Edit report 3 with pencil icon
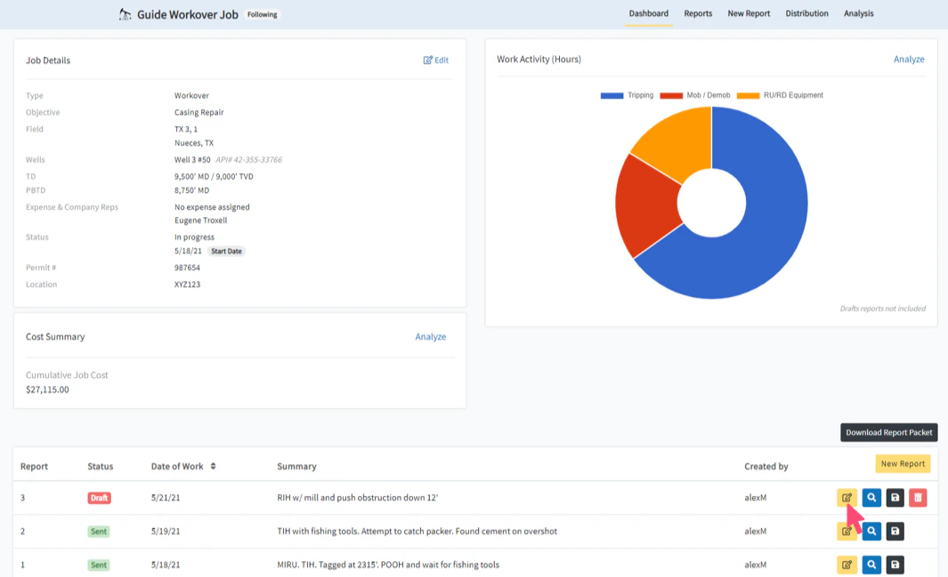 pyautogui.click(x=847, y=498)
